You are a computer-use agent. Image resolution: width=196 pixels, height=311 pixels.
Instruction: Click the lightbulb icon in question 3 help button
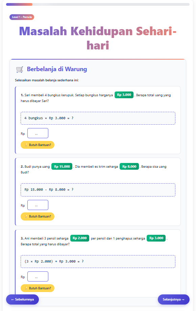coord(26,288)
